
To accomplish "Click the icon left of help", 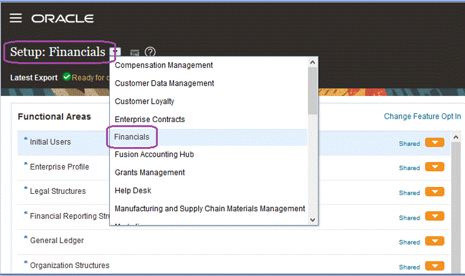I will point(134,53).
